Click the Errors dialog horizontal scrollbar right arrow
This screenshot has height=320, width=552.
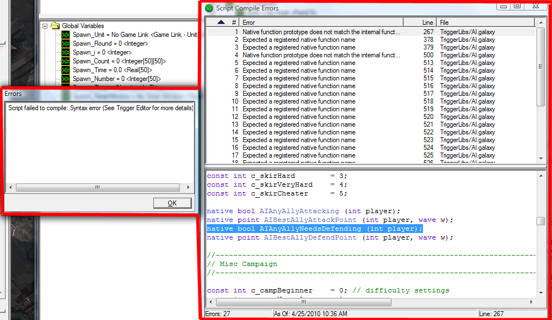tap(188, 187)
